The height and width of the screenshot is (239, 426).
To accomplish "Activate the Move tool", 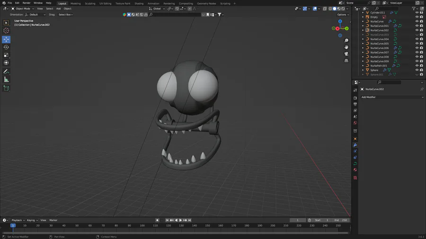I will (6, 39).
